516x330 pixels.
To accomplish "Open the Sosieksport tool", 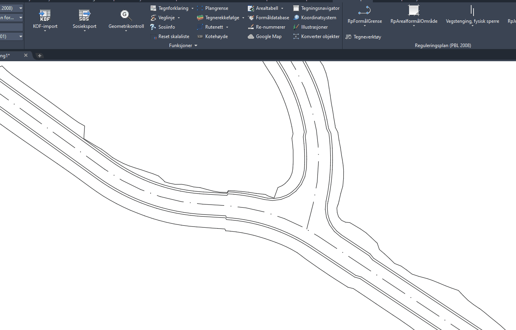I will 84,16.
